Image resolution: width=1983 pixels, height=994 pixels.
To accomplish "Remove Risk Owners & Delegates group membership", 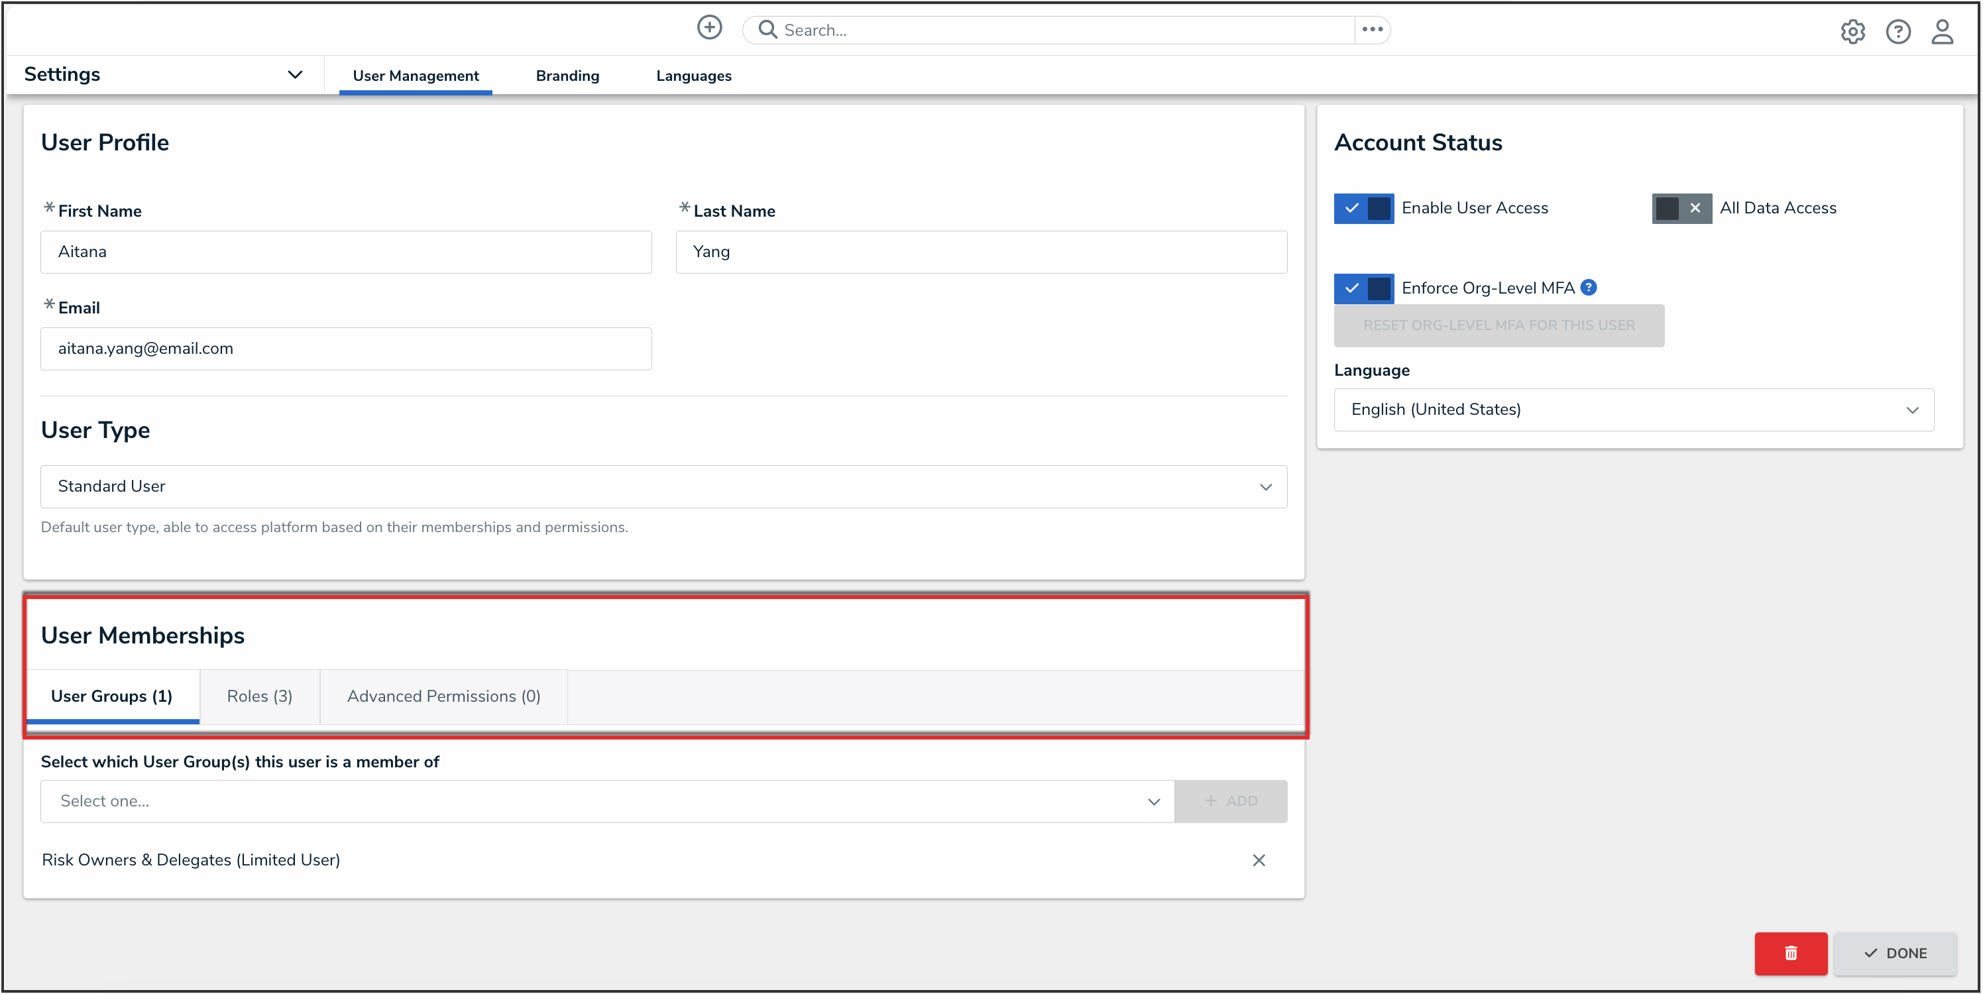I will [x=1259, y=860].
